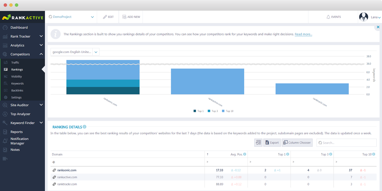Viewport: 382px width, 191px height.
Task: Expand the Keyword Finder menu chevron
Action: (41, 123)
